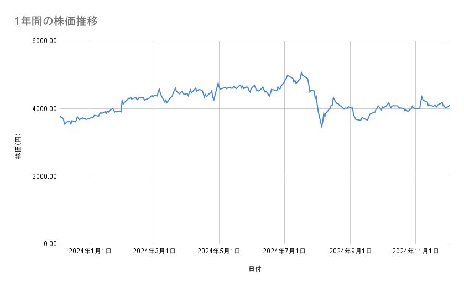Viewport: 464px width, 287px height.
Task: Click the price spike just after 2024年11月1日
Action: [422, 97]
